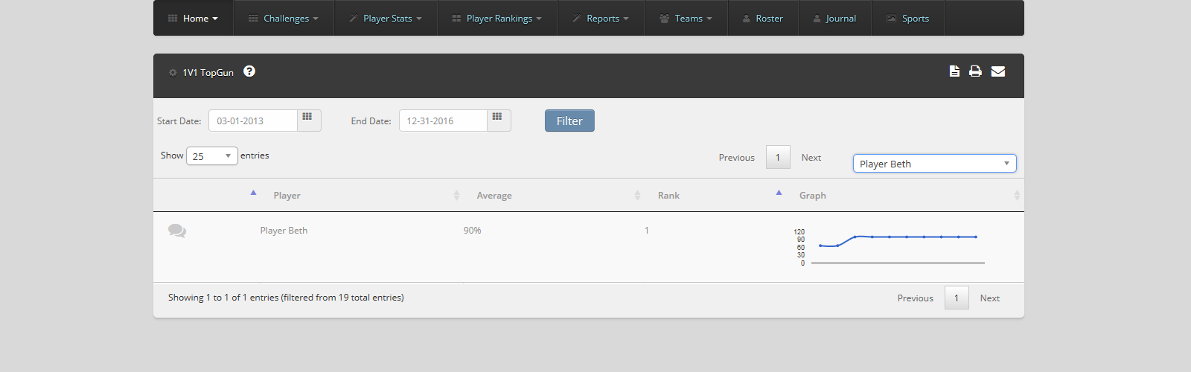Email the report via envelope icon
The image size is (1191, 372).
[x=998, y=71]
